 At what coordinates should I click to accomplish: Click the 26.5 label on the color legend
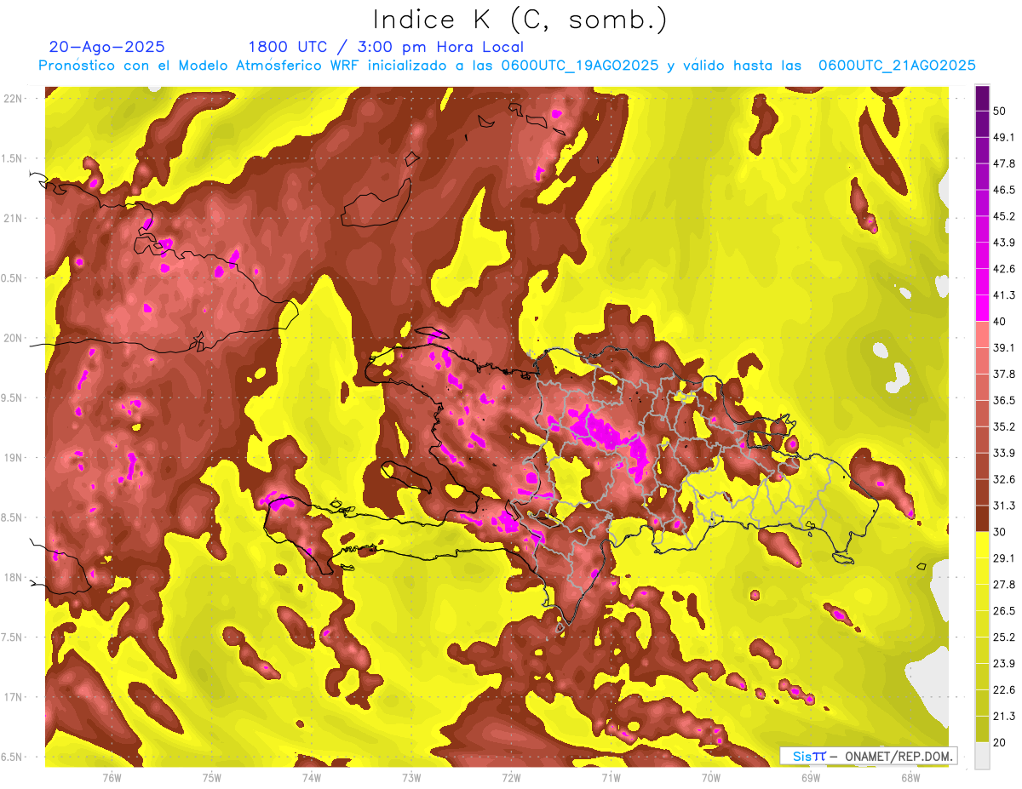[x=1004, y=610]
